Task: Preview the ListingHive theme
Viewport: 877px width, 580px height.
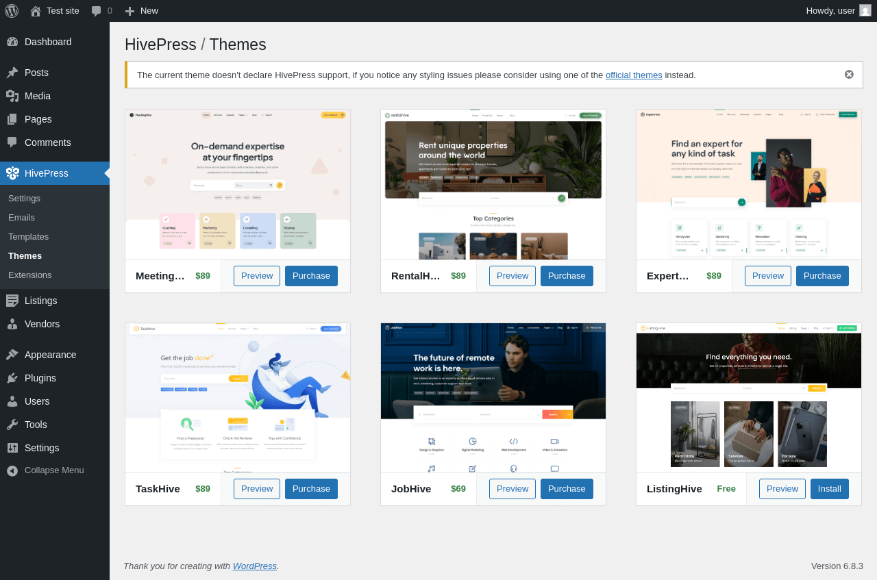Action: (782, 489)
